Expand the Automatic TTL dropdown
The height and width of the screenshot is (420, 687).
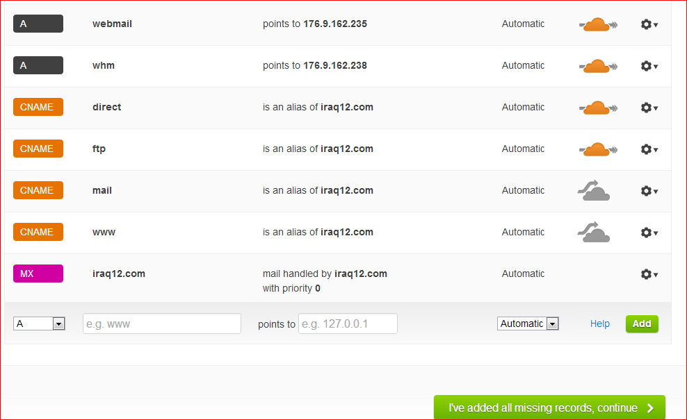(528, 324)
